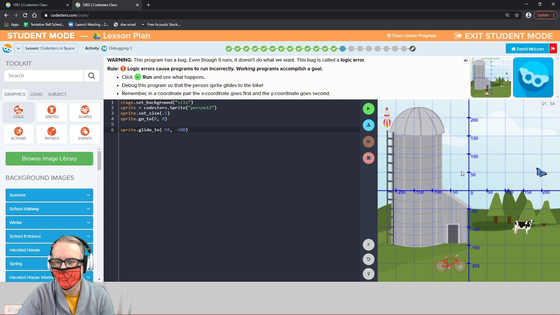Switch to the Graphics toolkit tab
Screen dimensions: 560x315
tap(15, 94)
